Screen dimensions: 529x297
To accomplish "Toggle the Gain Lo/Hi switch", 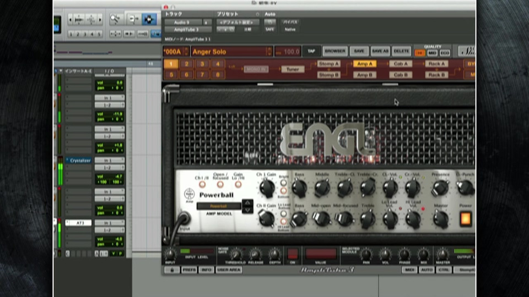I will click(238, 185).
